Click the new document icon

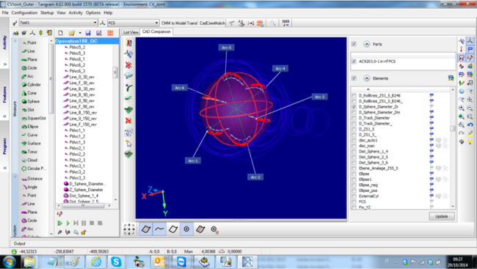(60, 33)
